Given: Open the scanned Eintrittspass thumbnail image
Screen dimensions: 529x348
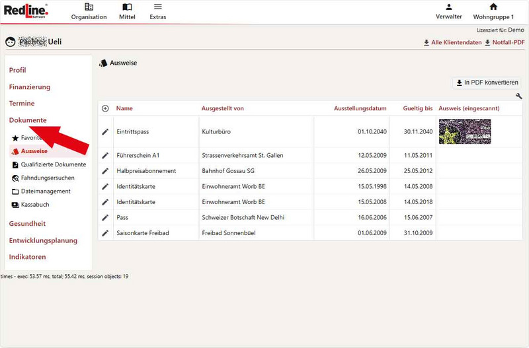Looking at the screenshot, I should pyautogui.click(x=464, y=131).
